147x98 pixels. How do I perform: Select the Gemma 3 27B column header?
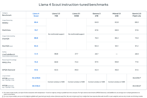[96, 15]
